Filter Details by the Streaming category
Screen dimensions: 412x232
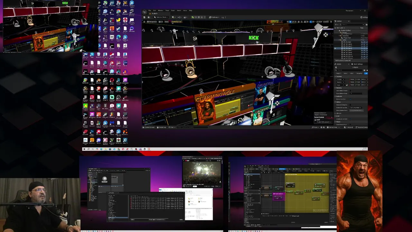(359, 73)
